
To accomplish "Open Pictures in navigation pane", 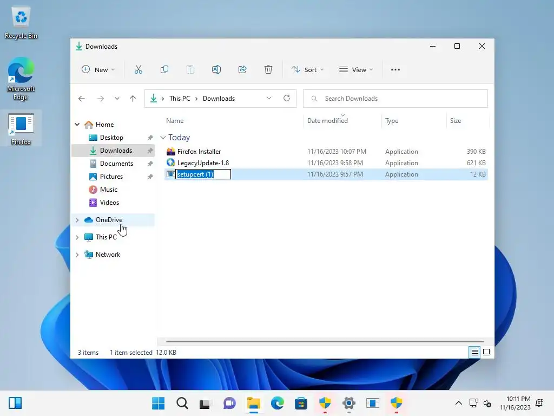I will pyautogui.click(x=111, y=177).
